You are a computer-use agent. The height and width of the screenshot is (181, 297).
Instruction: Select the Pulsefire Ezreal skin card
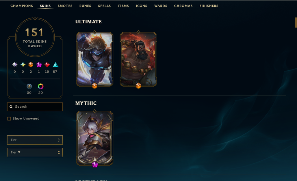pos(94,59)
